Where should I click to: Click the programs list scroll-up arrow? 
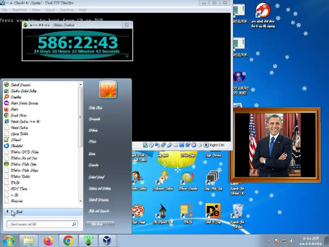point(81,85)
